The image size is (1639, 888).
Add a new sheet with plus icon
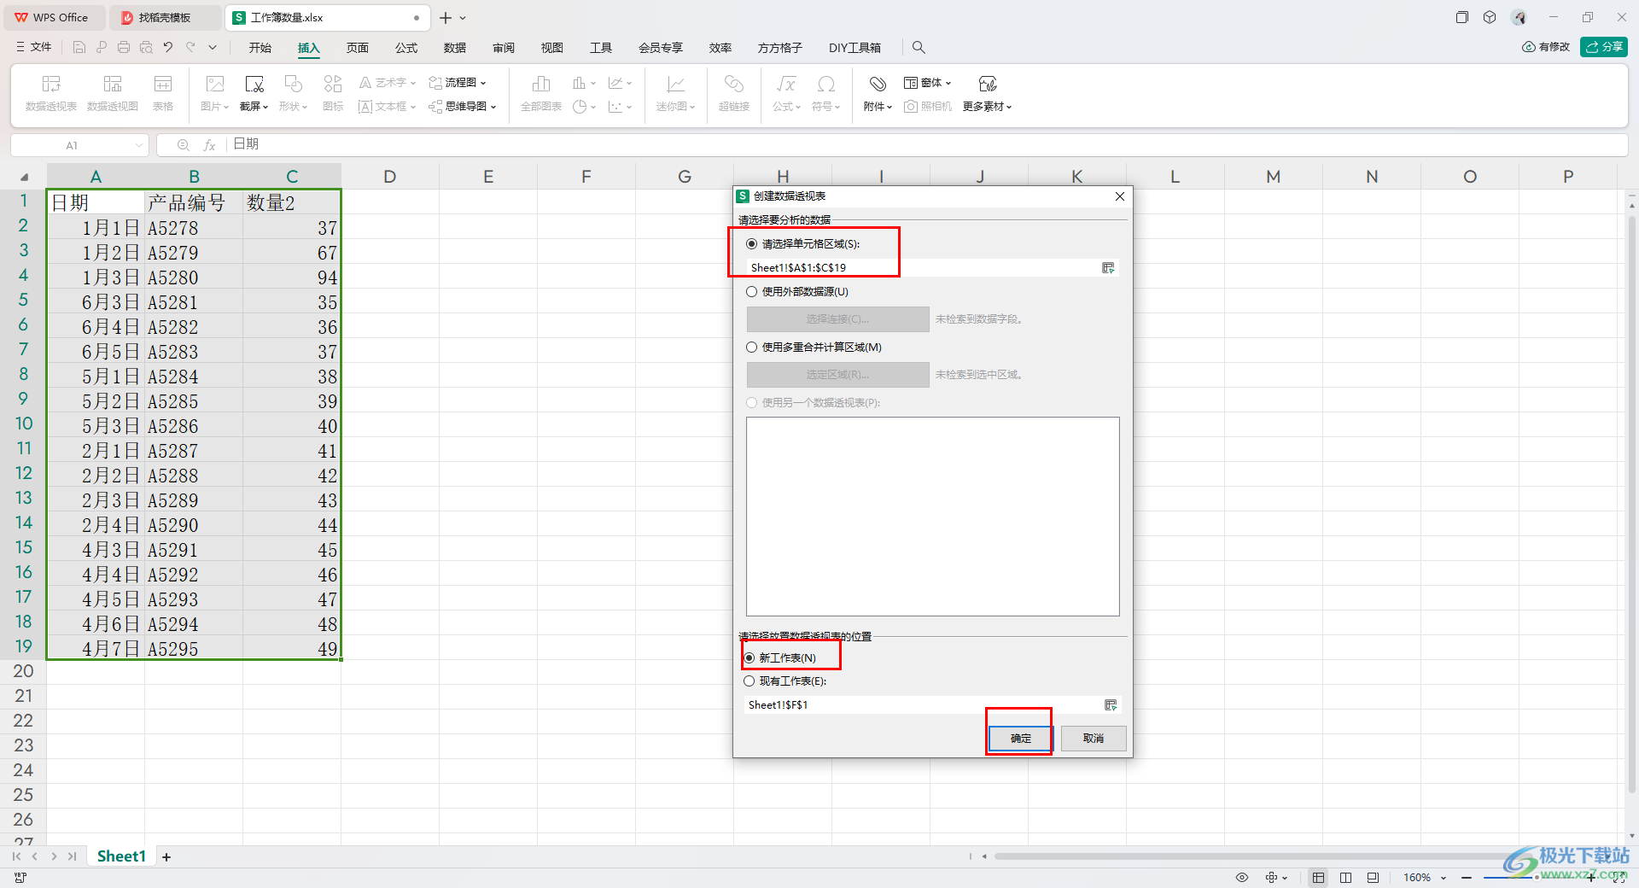click(x=166, y=857)
